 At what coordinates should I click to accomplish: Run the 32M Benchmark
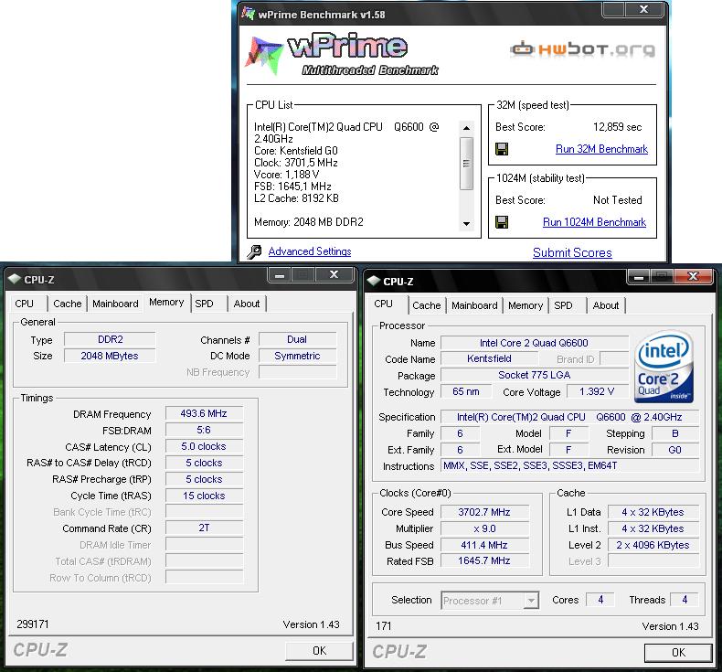[x=601, y=149]
